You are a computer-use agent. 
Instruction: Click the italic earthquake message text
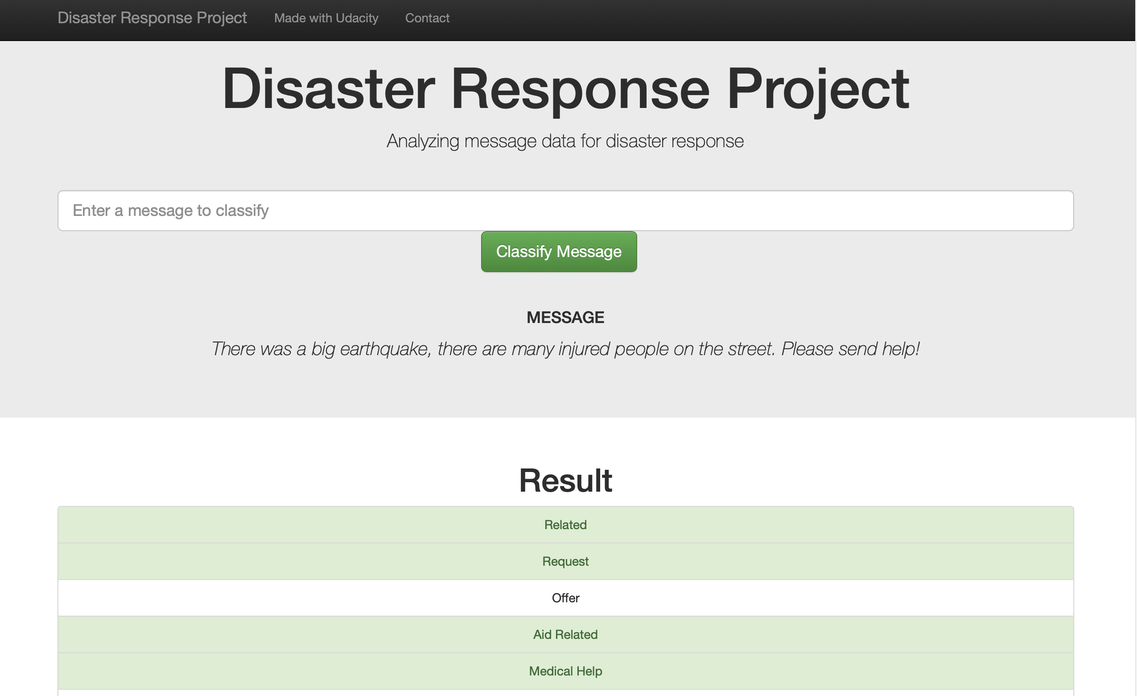click(x=565, y=349)
